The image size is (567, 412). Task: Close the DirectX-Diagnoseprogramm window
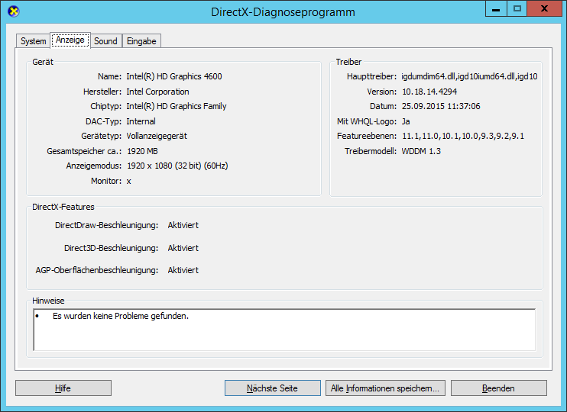click(544, 9)
